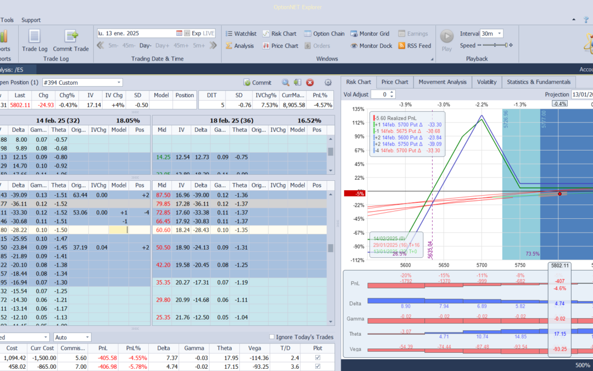Open the Option Chain window

[324, 34]
